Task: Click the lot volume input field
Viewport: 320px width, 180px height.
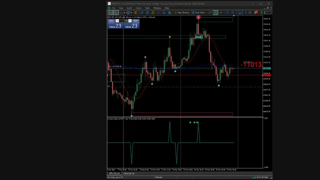Action: point(124,21)
